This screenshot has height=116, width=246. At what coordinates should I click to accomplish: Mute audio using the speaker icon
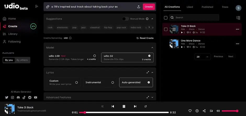coord(218,111)
